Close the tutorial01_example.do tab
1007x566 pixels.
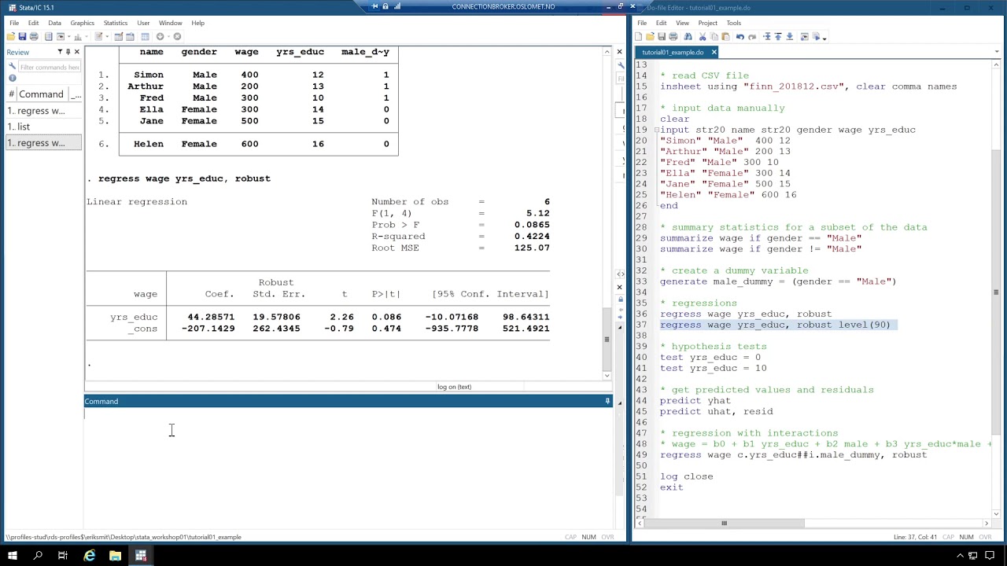click(x=714, y=52)
